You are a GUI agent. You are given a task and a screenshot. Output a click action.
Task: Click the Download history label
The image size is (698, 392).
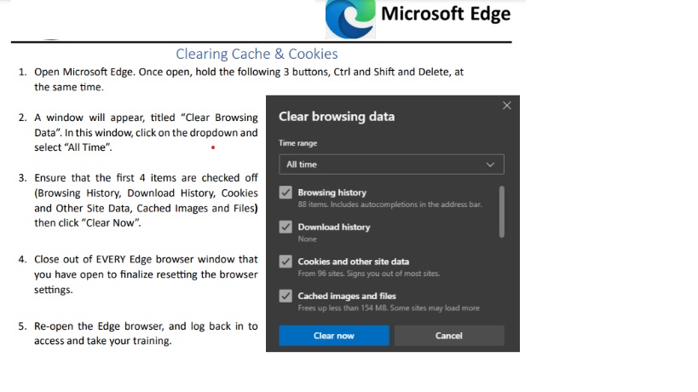tap(334, 227)
